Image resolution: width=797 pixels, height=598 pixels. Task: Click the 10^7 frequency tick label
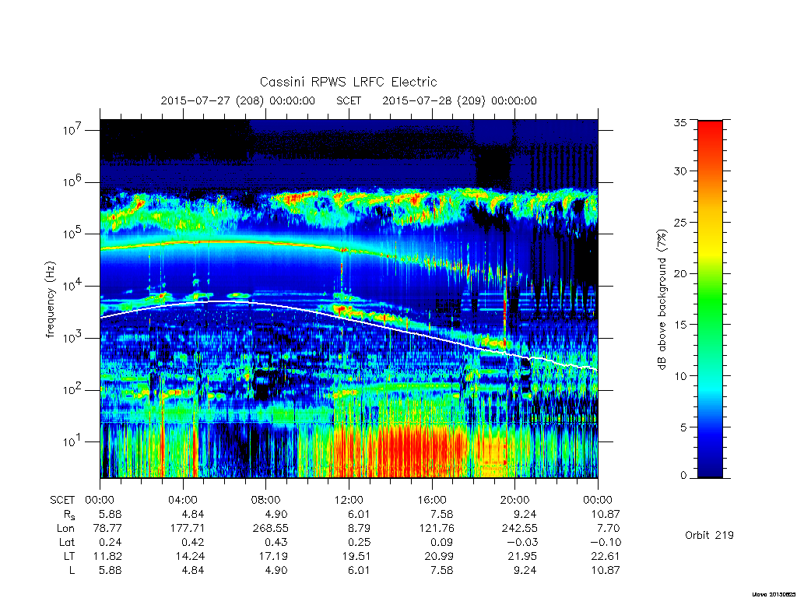click(73, 130)
